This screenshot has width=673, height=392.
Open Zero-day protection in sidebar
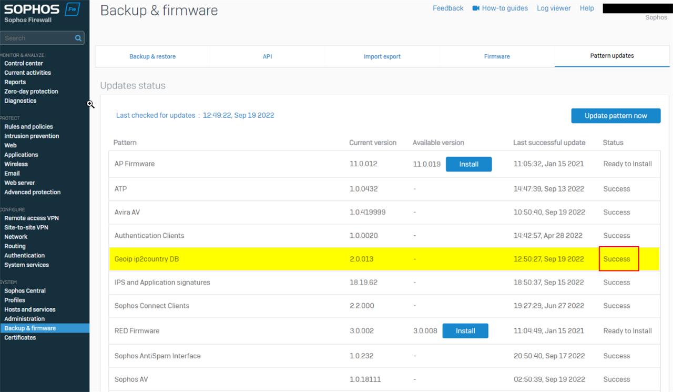pyautogui.click(x=31, y=92)
